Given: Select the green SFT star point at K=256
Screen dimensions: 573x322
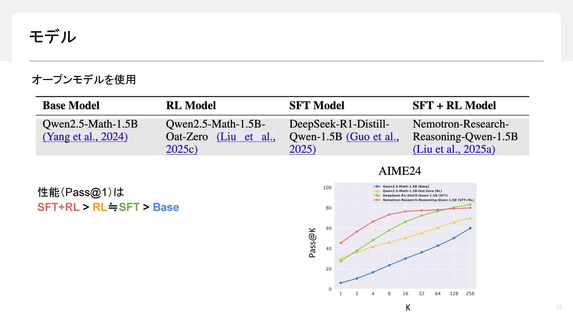Looking at the screenshot, I should click(x=470, y=205).
